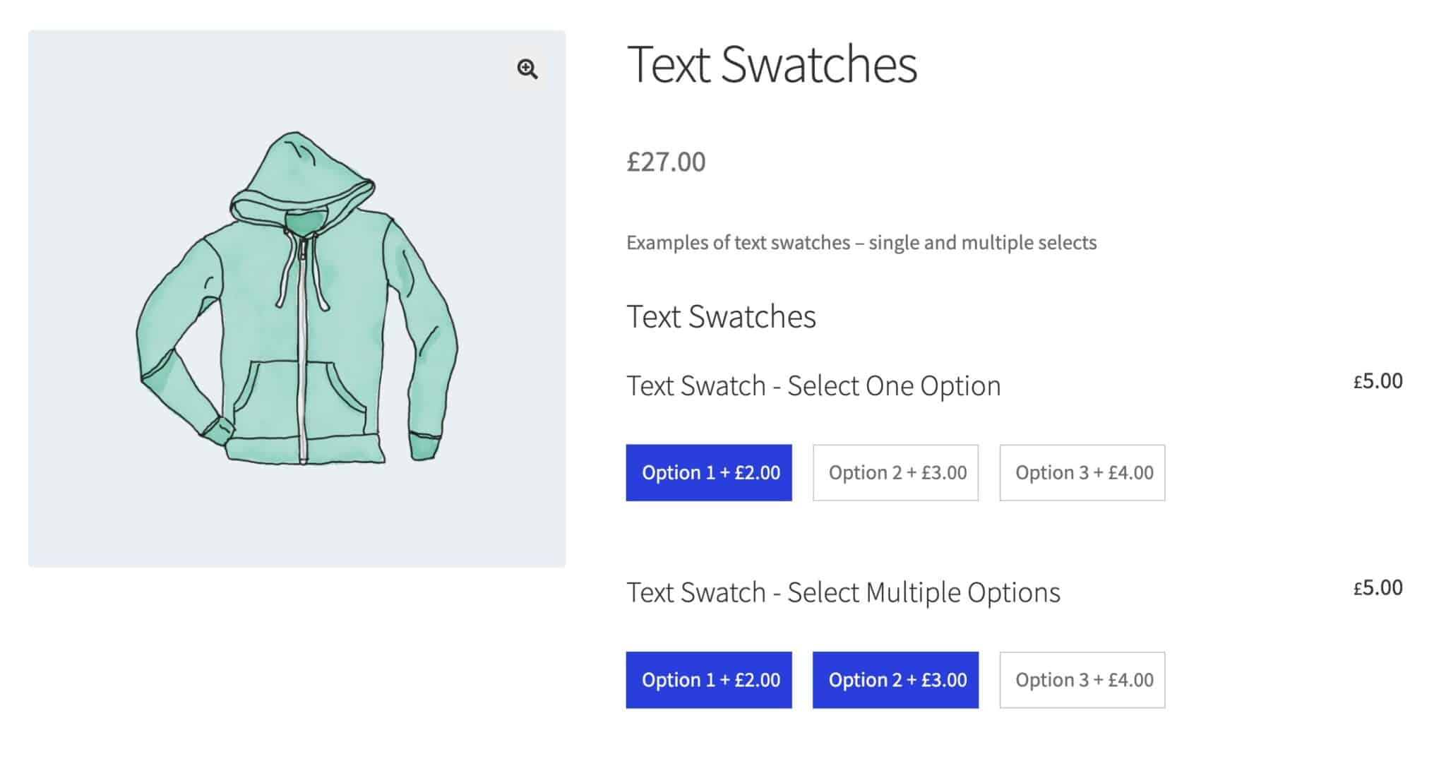Select "Option 3 + £4.00" in the single-select group

pyautogui.click(x=1082, y=473)
